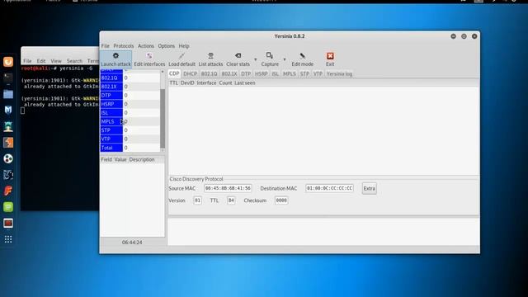Viewport: 528px width, 297px height.
Task: Select VTP row in protocol stats
Action: [130, 139]
